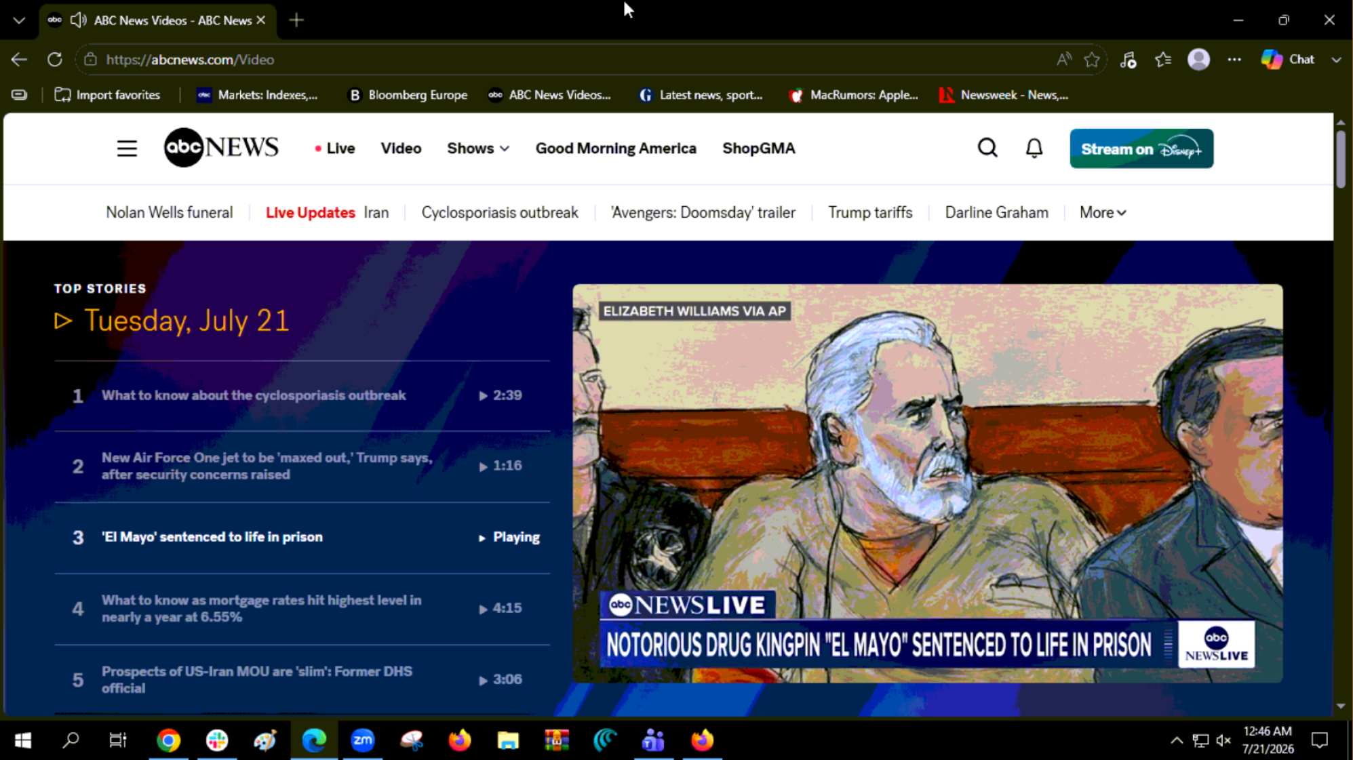Select the ABC News Videos browser tab
This screenshot has height=760, width=1353.
157,20
